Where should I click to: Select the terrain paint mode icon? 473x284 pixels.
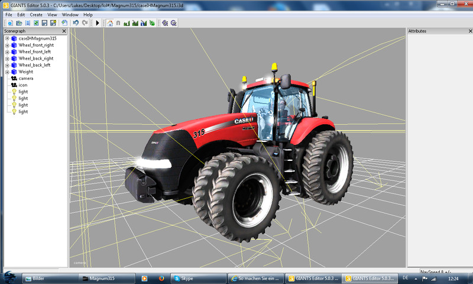point(135,23)
